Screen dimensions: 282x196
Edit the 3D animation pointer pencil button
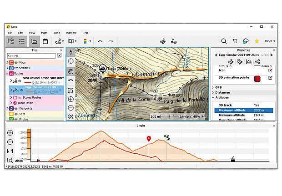pos(270,78)
